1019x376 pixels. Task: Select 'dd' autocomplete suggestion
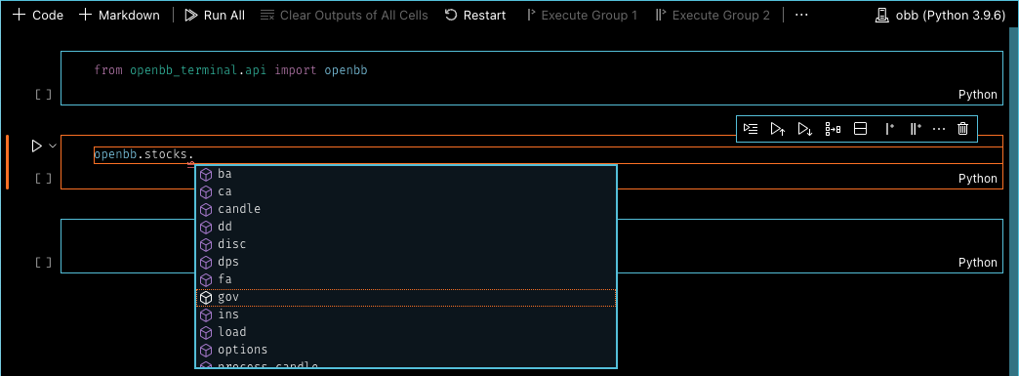(406, 227)
